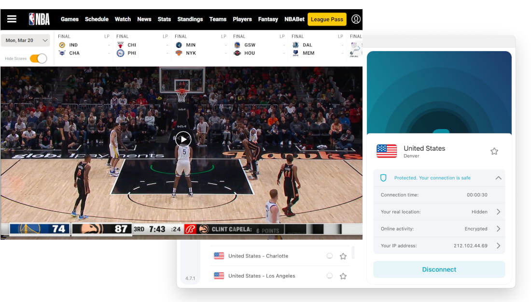531x302 pixels.
Task: Open the Fantasy menu
Action: [268, 19]
